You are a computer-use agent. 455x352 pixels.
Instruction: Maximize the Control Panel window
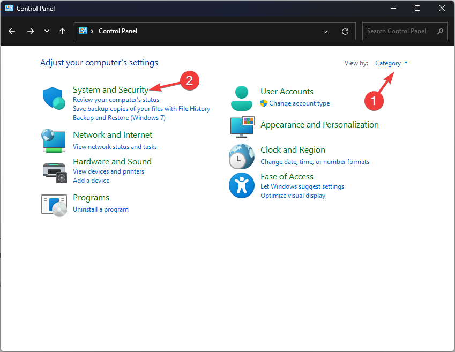(417, 8)
